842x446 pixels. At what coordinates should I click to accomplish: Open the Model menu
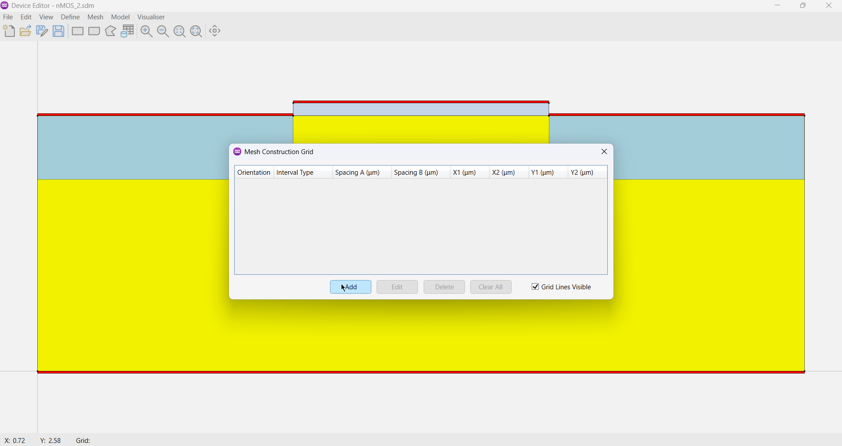point(121,18)
